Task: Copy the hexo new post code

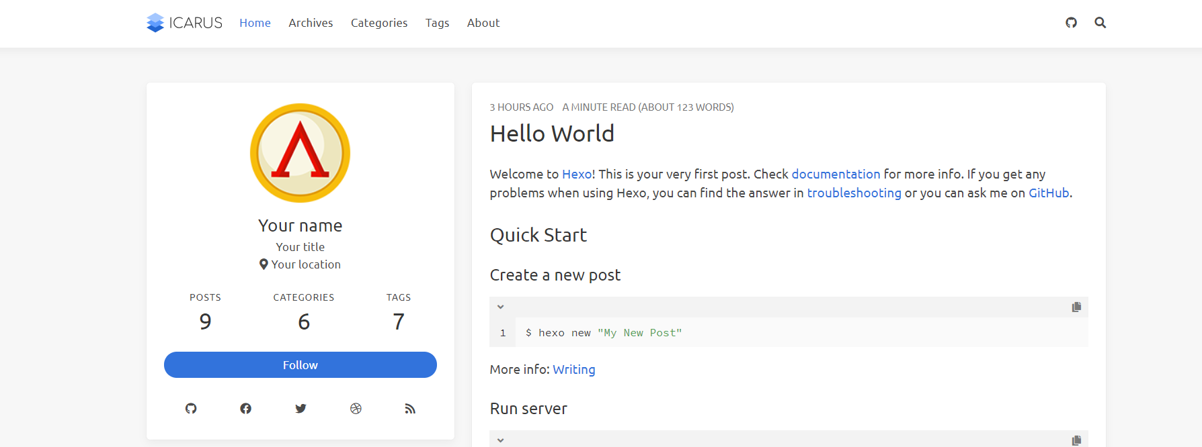Action: click(1076, 307)
